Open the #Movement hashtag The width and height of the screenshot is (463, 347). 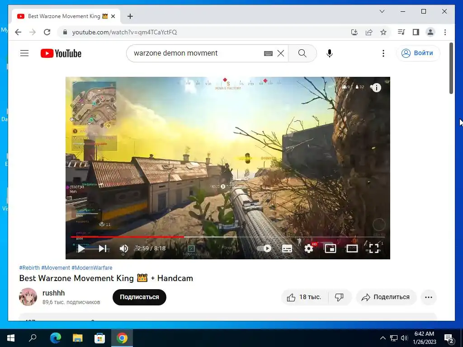click(x=56, y=267)
